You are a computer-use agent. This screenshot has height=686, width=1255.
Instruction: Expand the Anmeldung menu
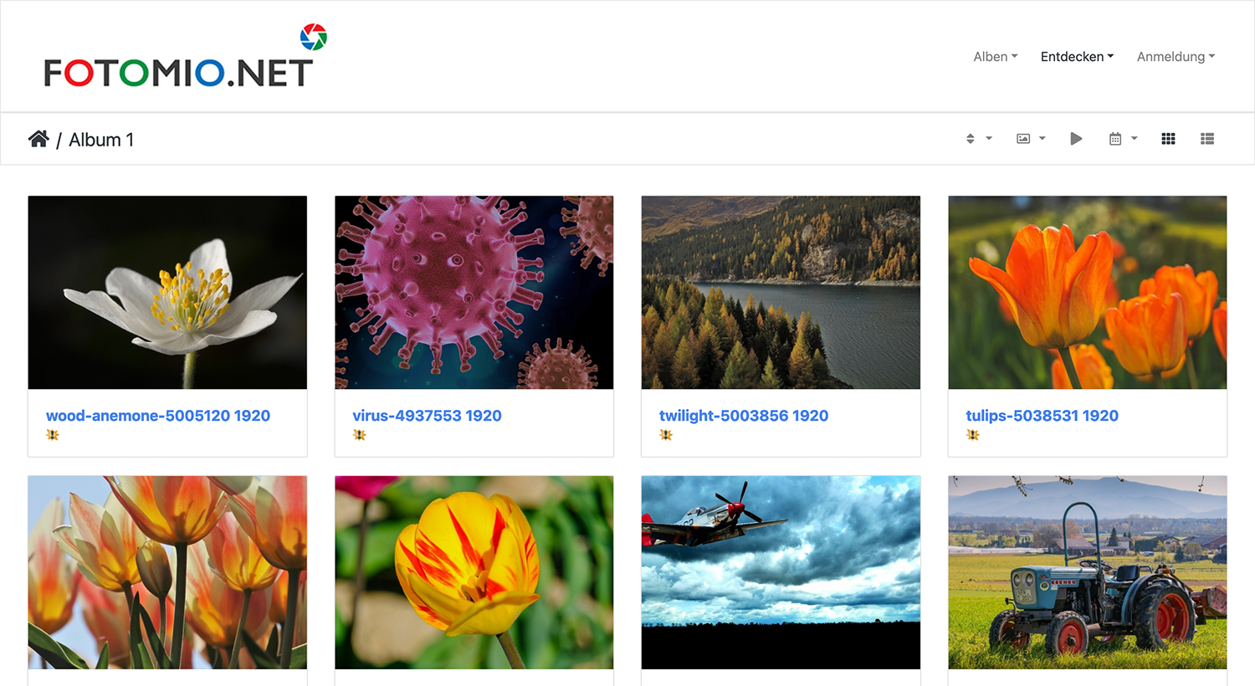tap(1176, 57)
